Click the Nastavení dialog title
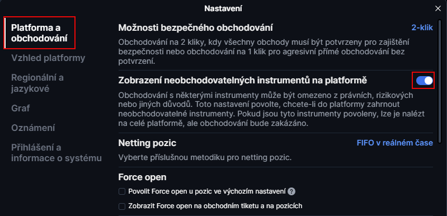447x216 pixels. [x=223, y=8]
